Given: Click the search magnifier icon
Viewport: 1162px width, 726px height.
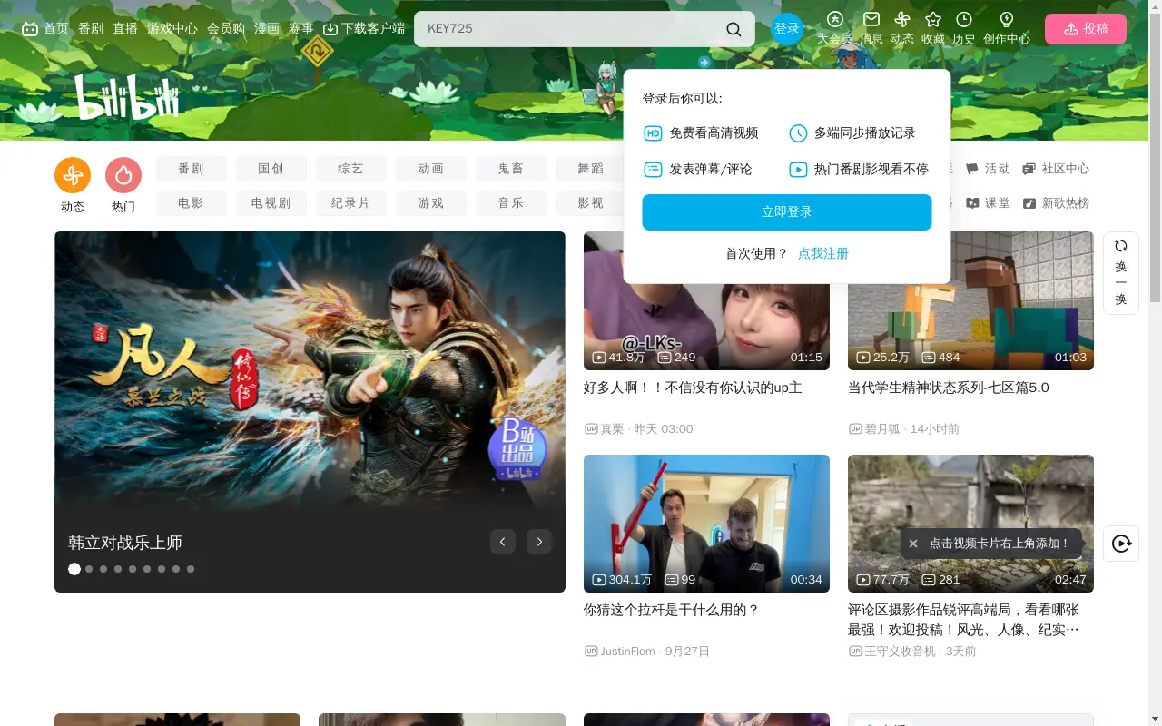Looking at the screenshot, I should click(x=734, y=29).
